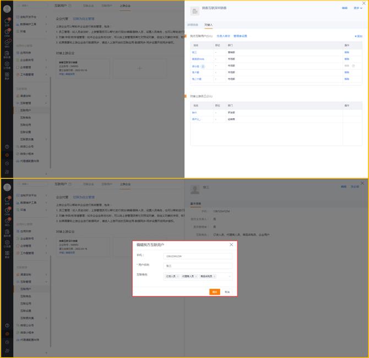This screenshot has height=358, width=369.
Task: Expand the 互联角色 multi-select dropdown arrow
Action: tap(230, 276)
